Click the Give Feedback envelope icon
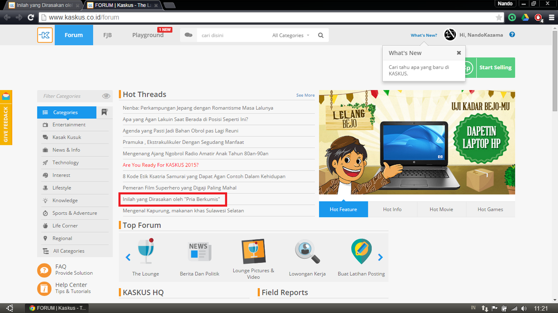 (x=6, y=96)
